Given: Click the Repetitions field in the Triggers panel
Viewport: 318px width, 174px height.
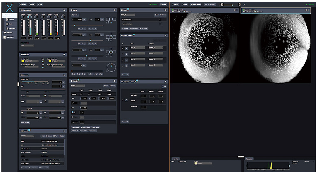Looking at the screenshot, I should (x=144, y=107).
